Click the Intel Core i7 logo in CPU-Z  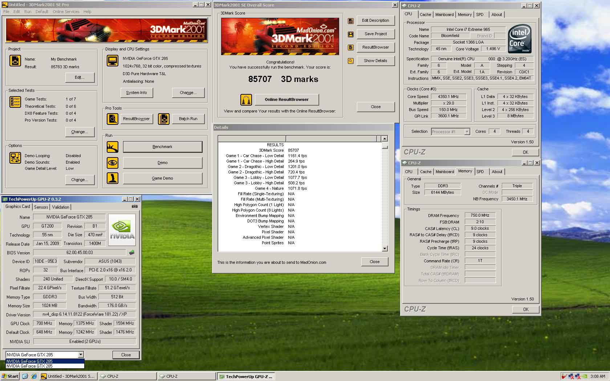click(520, 38)
